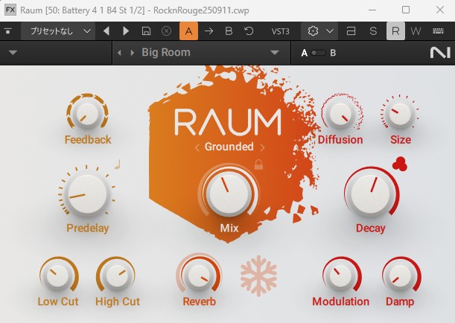This screenshot has width=455, height=323.
Task: Click the Size knob
Action: [x=400, y=114]
